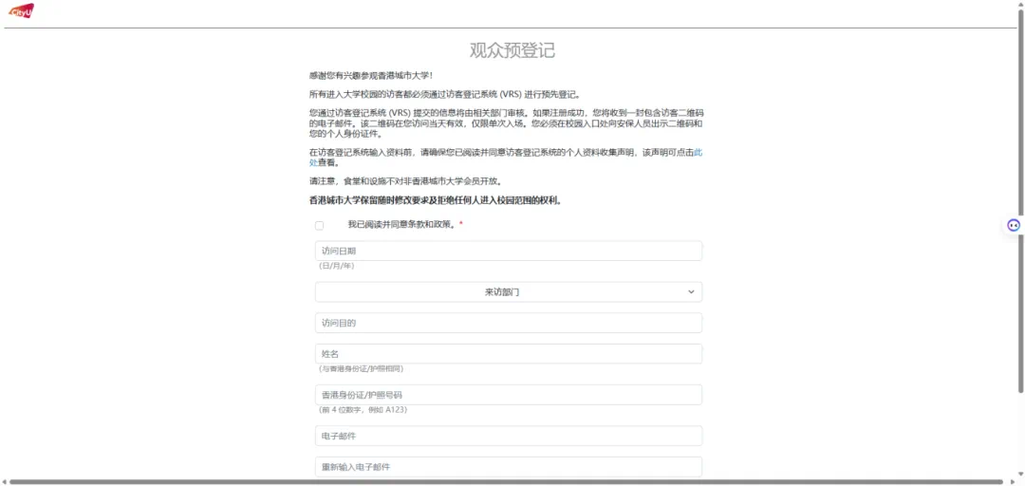
Task: Expand the 来访部门 dropdown
Action: coord(508,292)
